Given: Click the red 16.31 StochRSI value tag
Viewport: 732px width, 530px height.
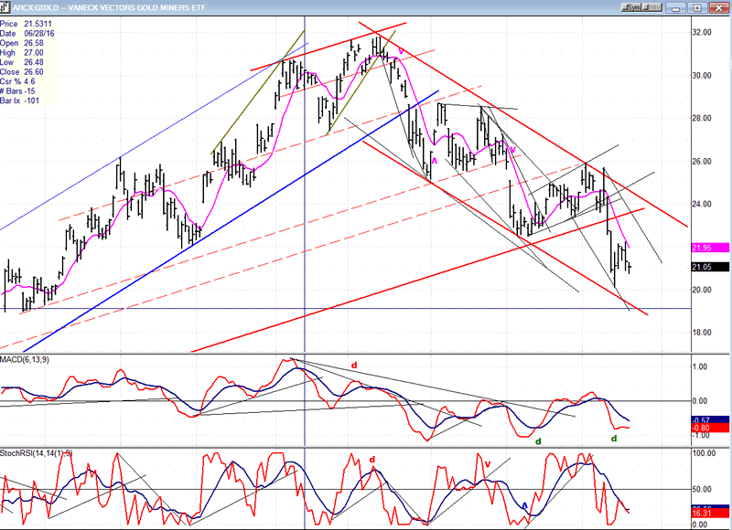Looking at the screenshot, I should (x=710, y=514).
